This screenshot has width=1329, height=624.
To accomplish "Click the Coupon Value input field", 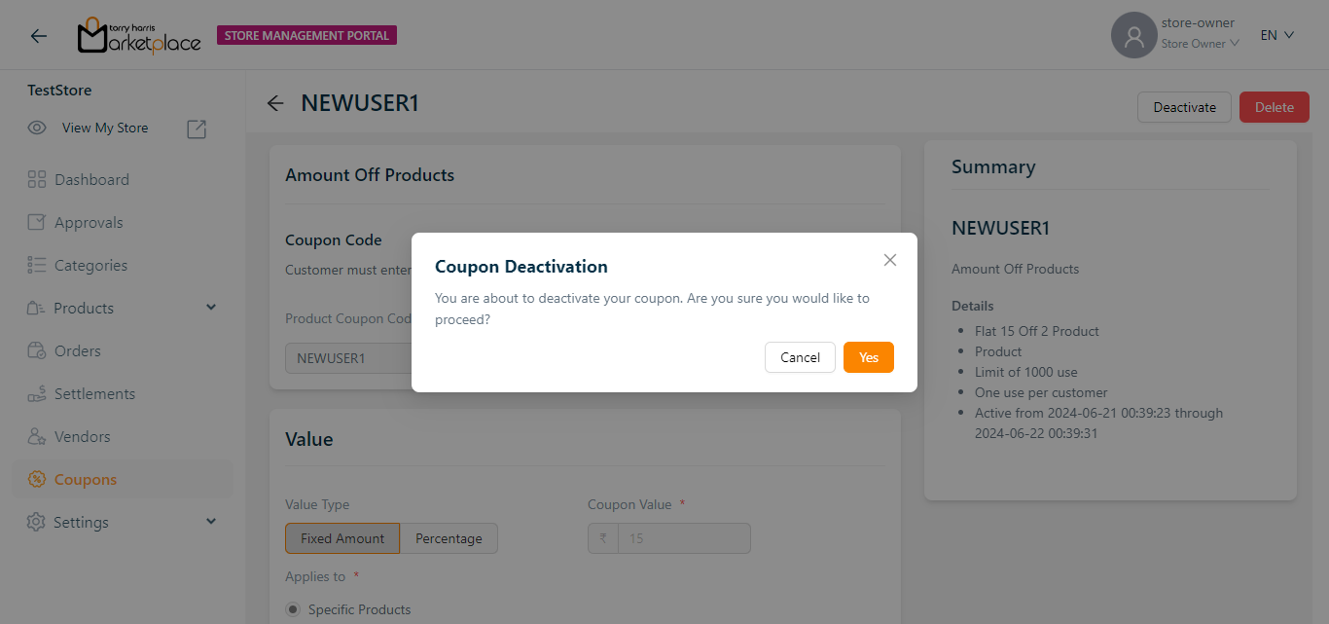I will point(685,538).
